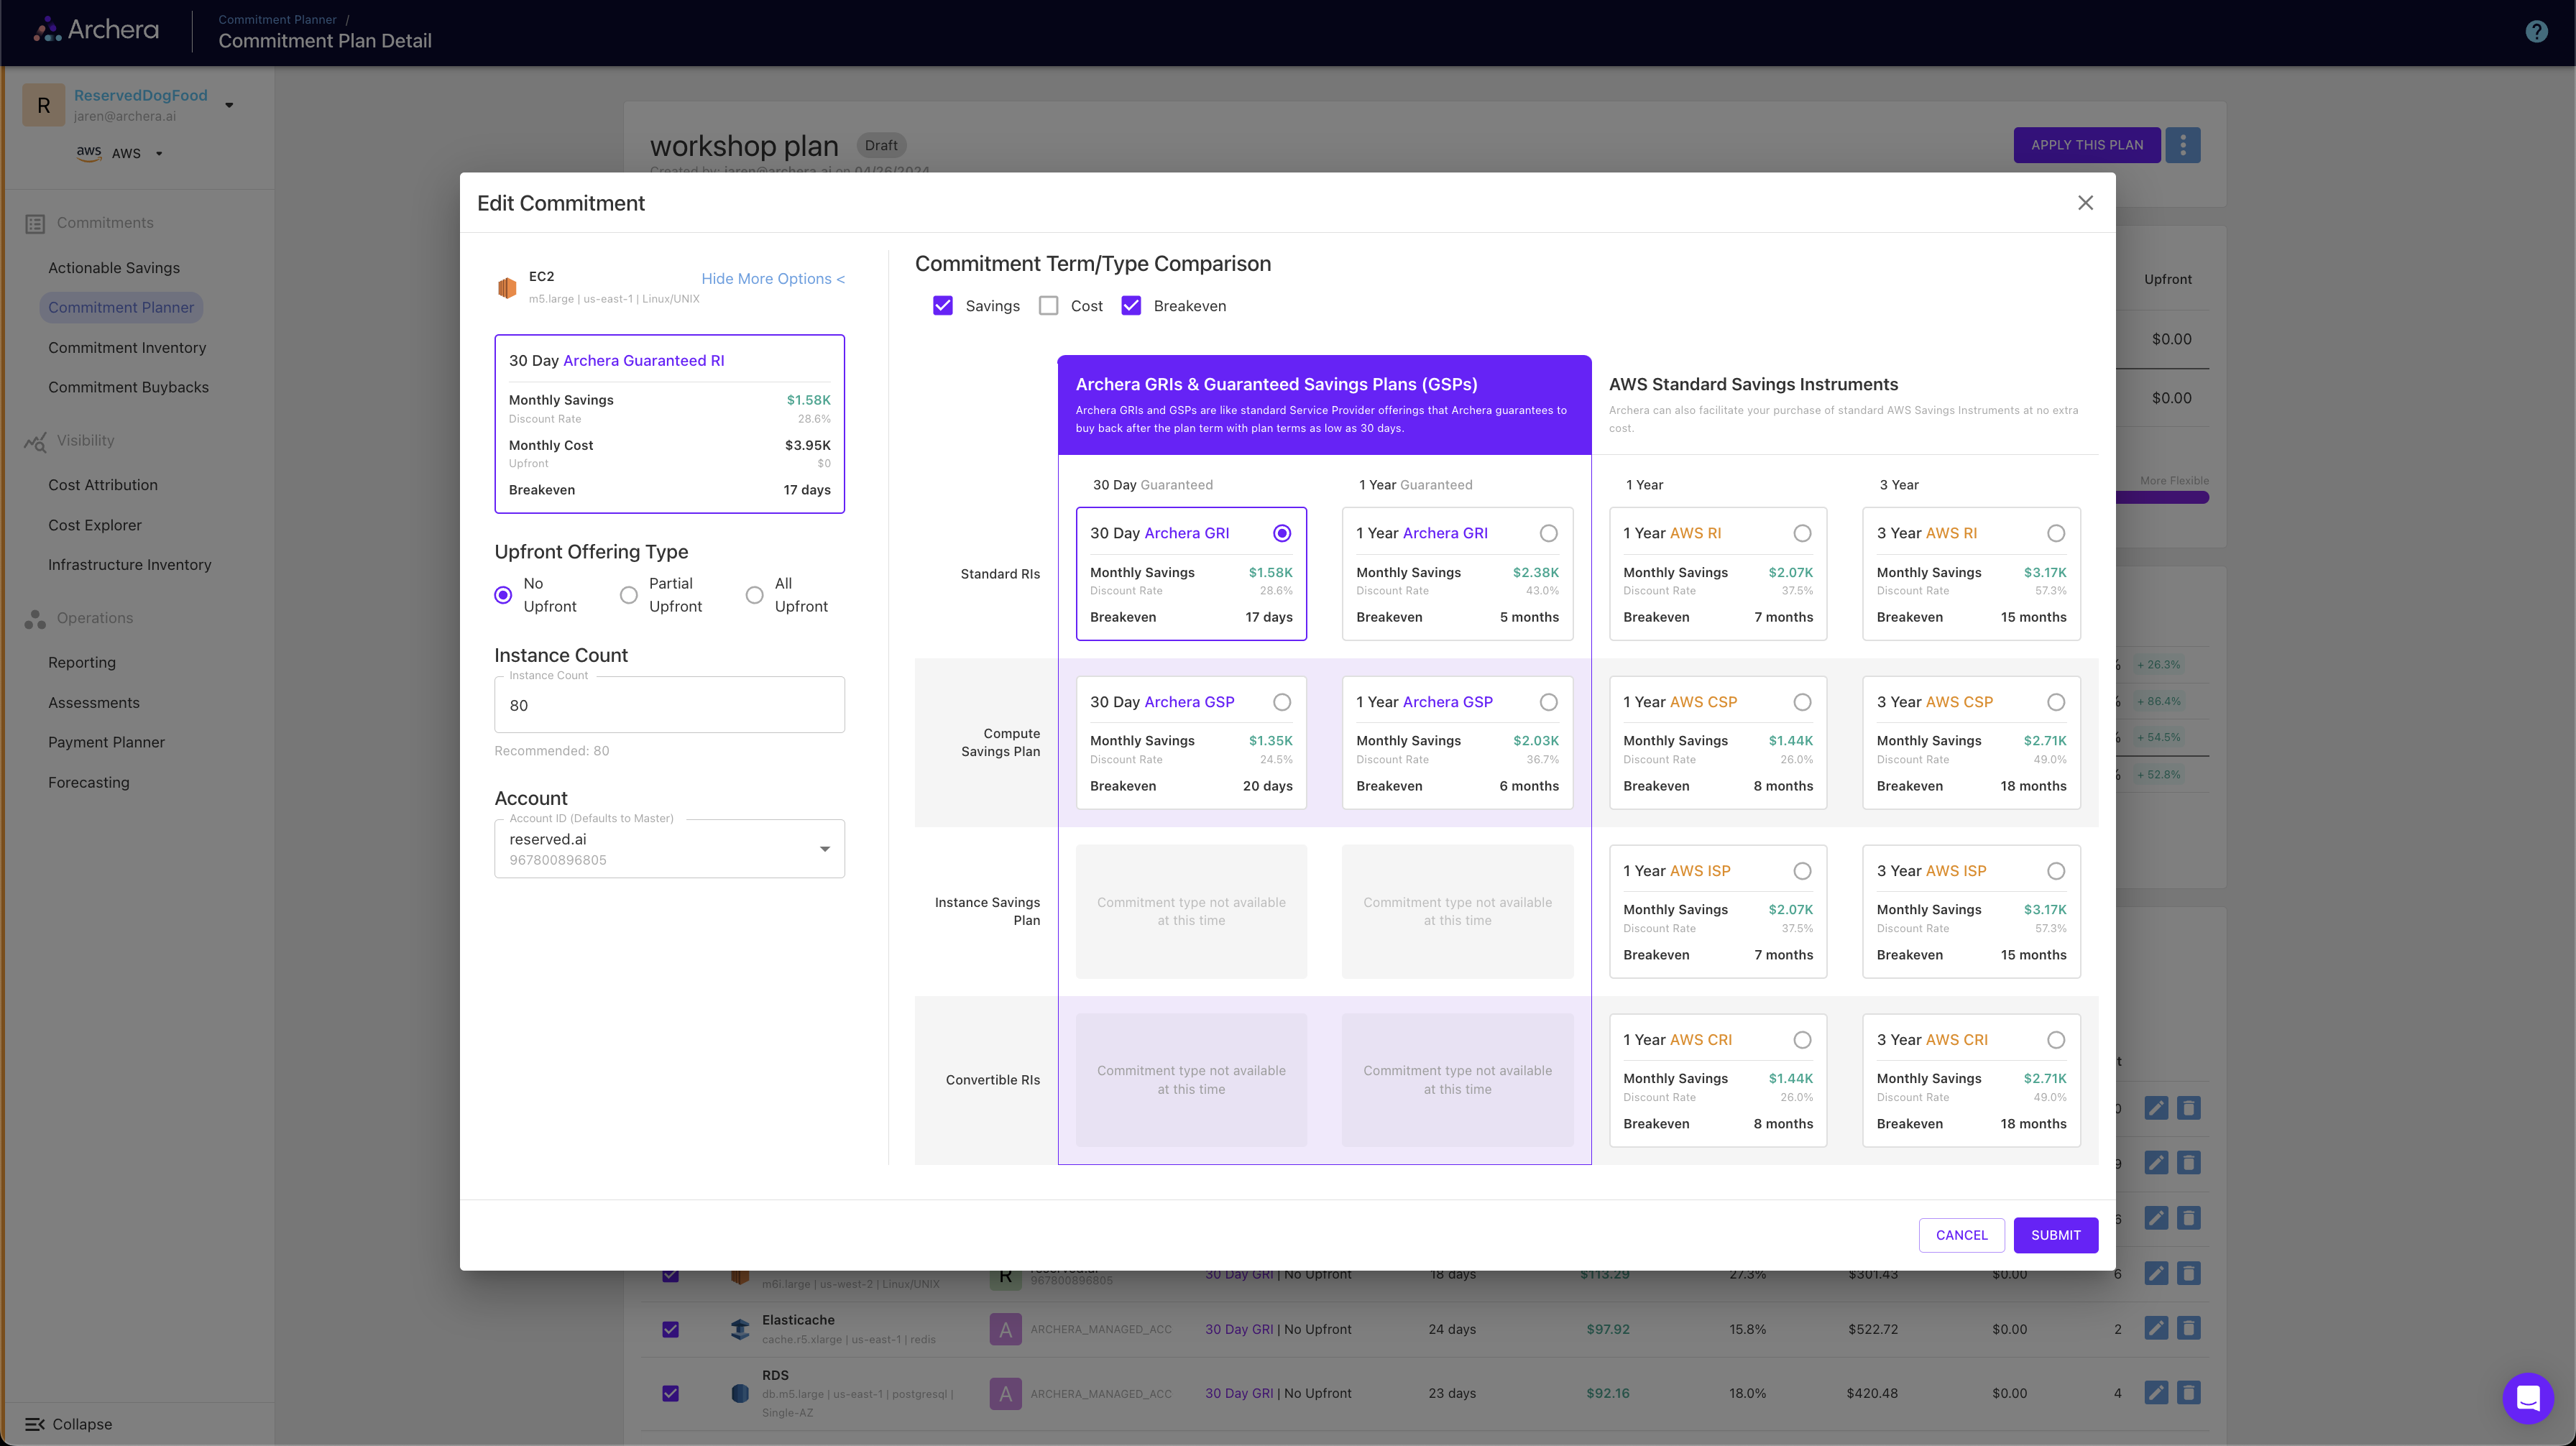Expand the ReservedDogFood organization dropdown
Image resolution: width=2576 pixels, height=1446 pixels.
click(x=229, y=105)
